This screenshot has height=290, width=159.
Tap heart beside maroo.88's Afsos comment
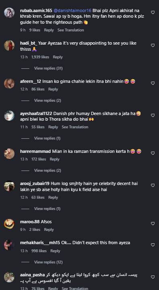click(153, 224)
